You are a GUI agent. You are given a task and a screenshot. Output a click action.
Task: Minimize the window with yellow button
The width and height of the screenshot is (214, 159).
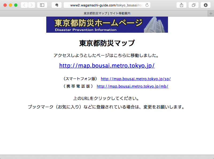tap(10, 5)
